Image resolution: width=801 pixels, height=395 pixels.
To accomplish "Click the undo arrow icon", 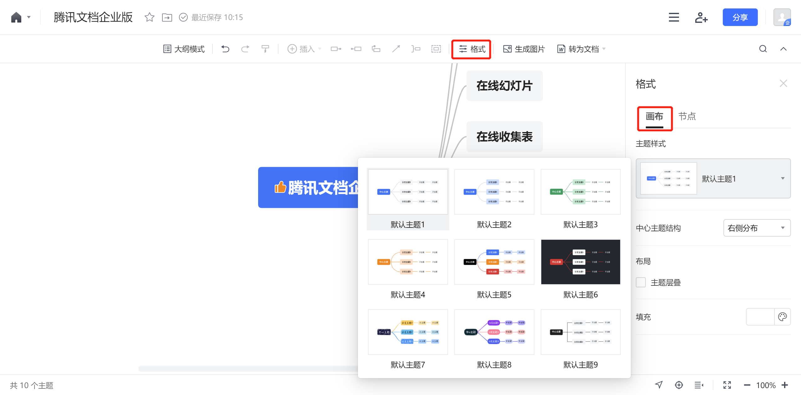I will pos(225,49).
